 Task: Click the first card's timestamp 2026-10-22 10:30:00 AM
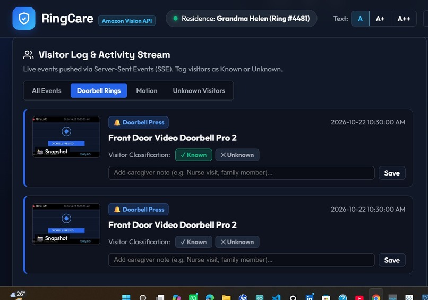click(x=368, y=122)
